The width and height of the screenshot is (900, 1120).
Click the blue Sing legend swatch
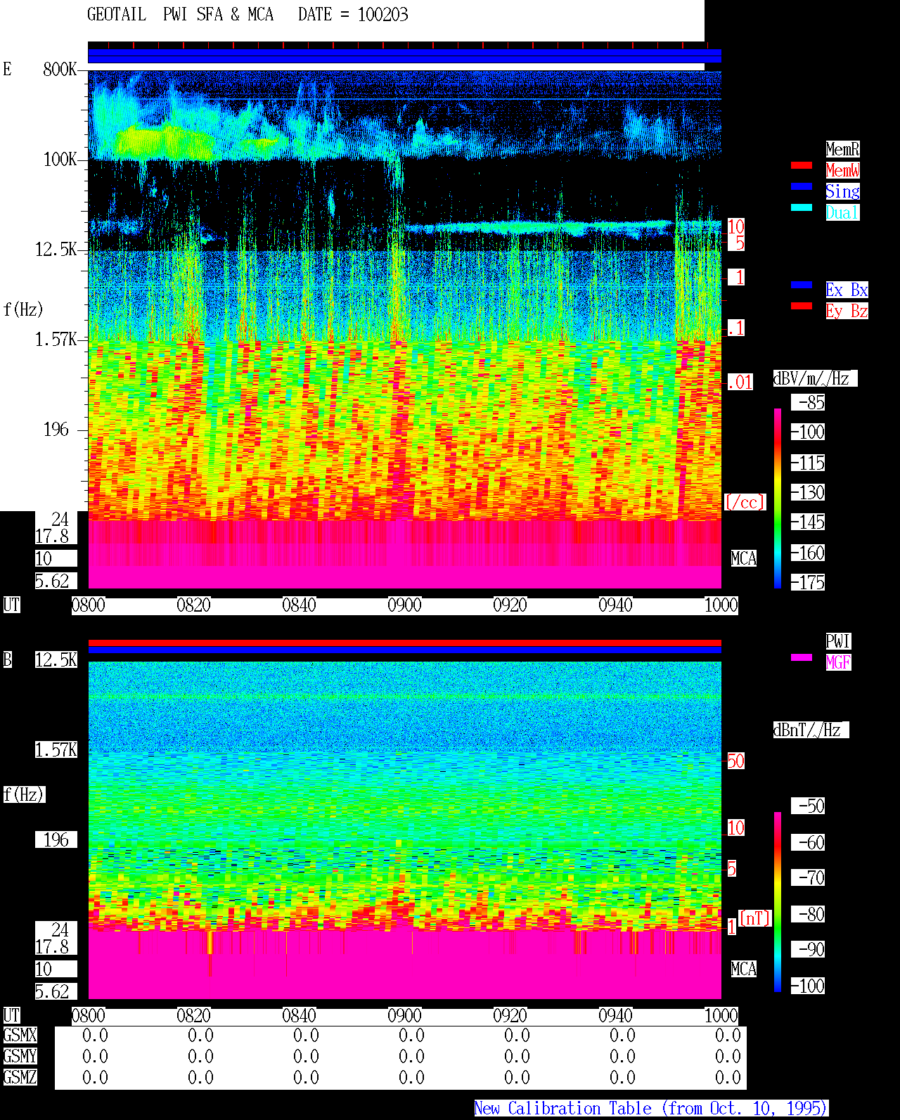tap(802, 186)
